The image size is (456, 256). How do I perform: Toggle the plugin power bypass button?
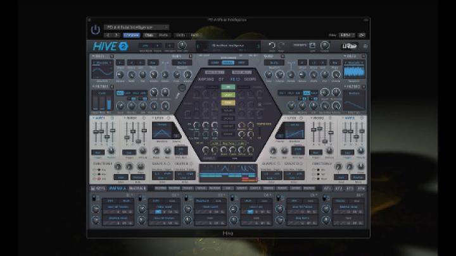[96, 30]
